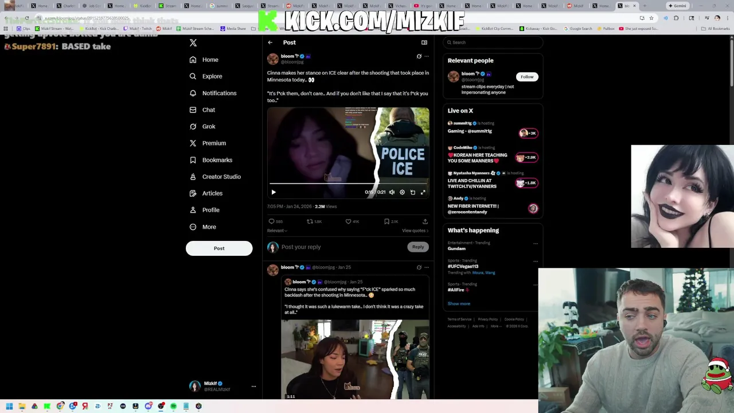The height and width of the screenshot is (413, 734).
Task: Click the Grok icon on the main post
Action: pyautogui.click(x=419, y=56)
